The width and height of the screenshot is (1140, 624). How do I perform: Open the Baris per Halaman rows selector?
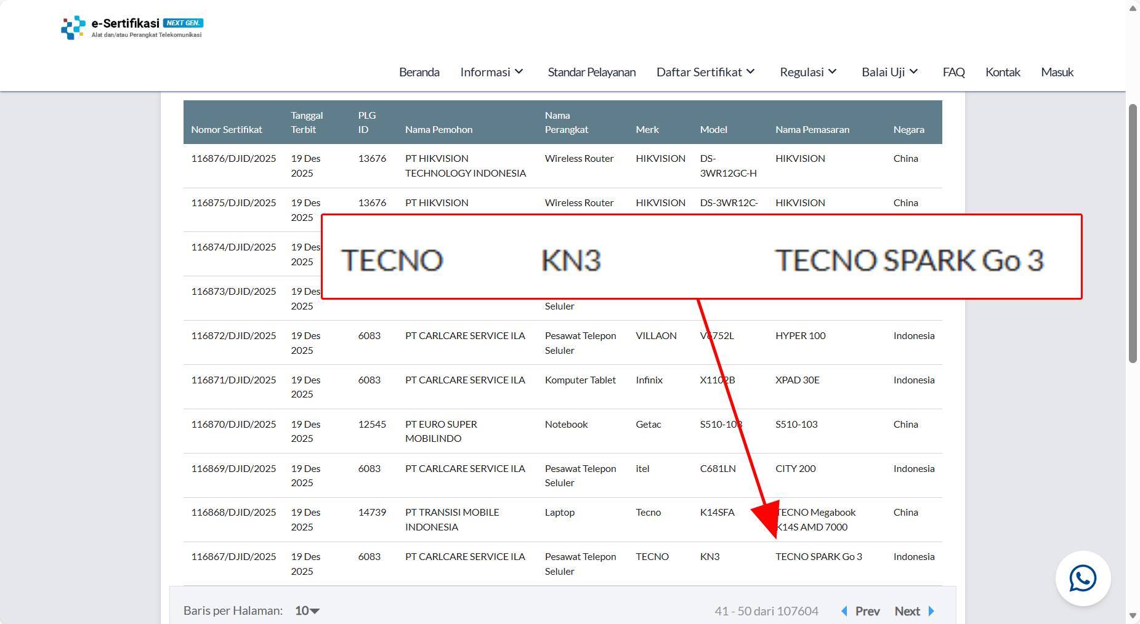[306, 610]
